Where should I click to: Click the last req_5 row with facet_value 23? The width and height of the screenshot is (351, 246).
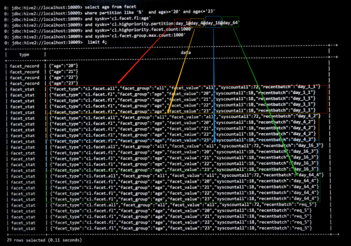click(181, 228)
